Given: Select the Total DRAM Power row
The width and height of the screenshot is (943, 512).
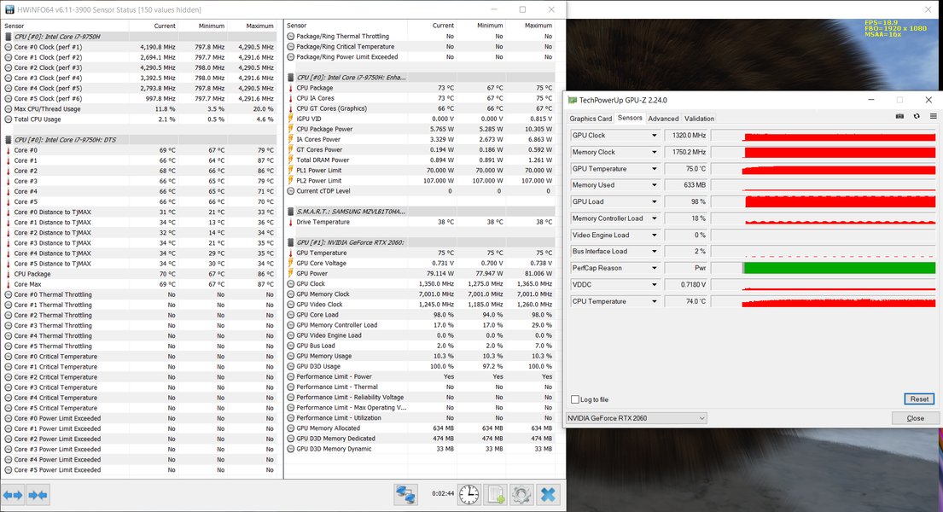Looking at the screenshot, I should pos(420,160).
